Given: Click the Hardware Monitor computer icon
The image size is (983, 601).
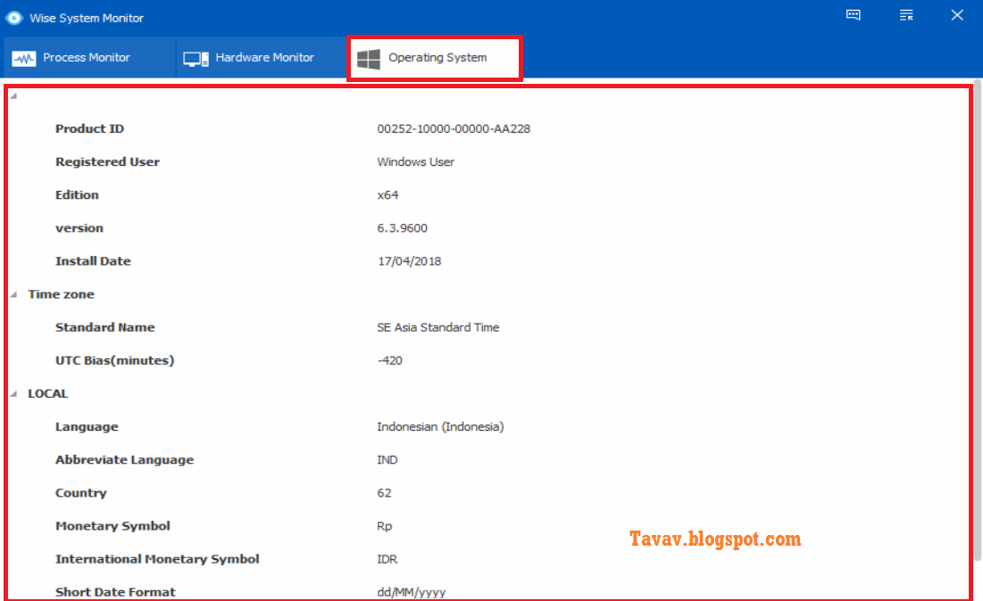Looking at the screenshot, I should pos(196,59).
